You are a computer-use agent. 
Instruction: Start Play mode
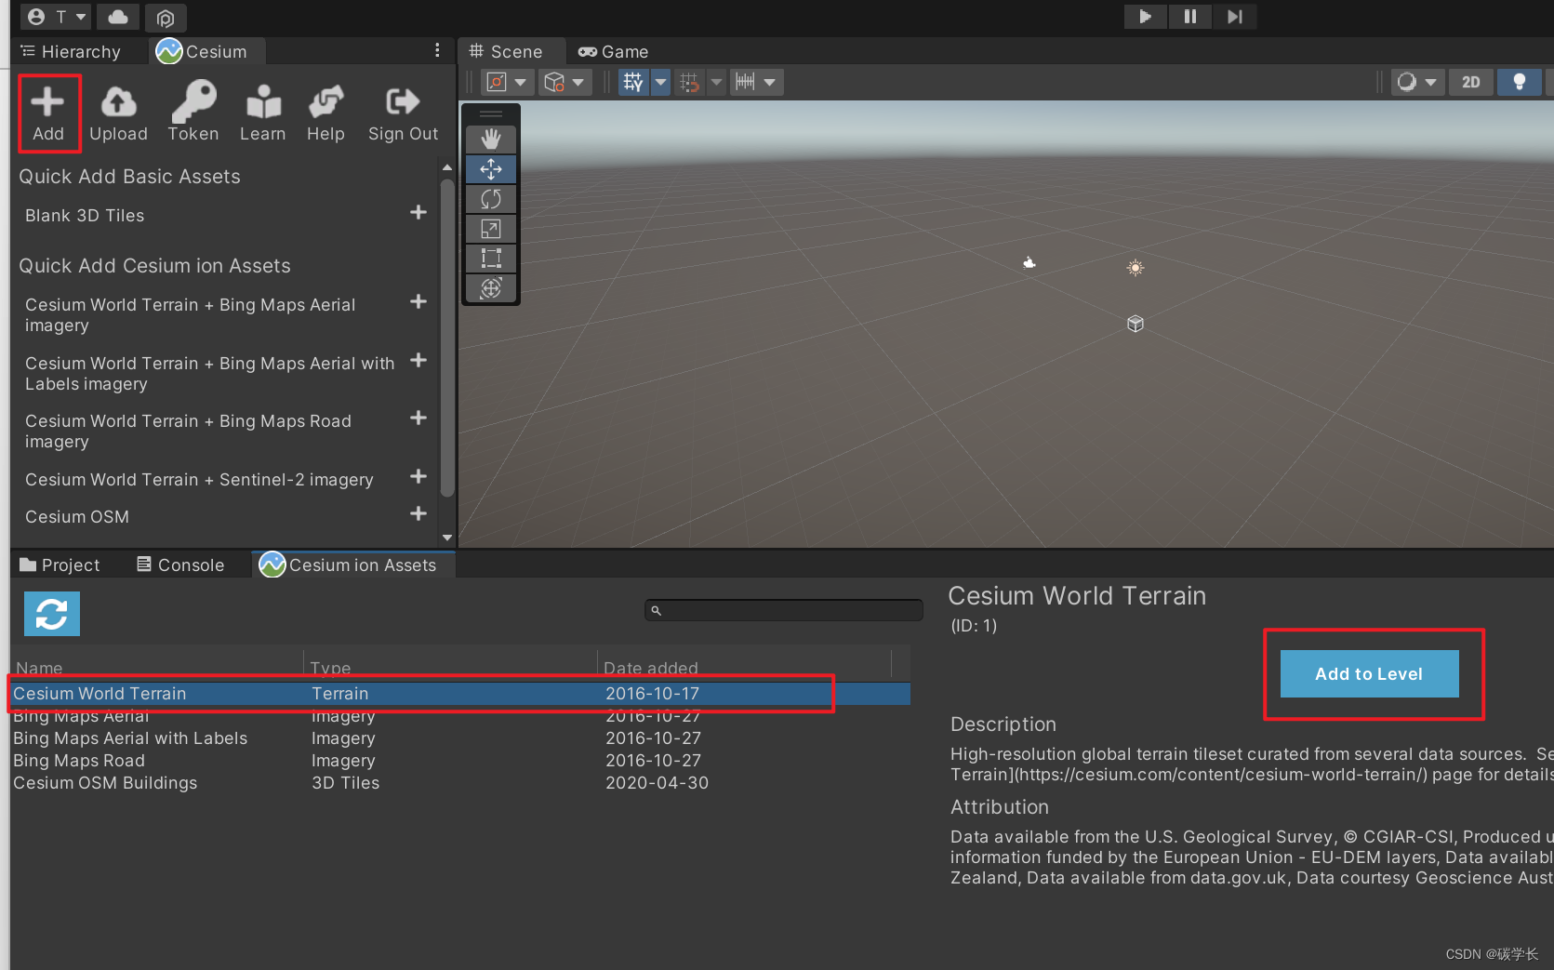(1145, 17)
